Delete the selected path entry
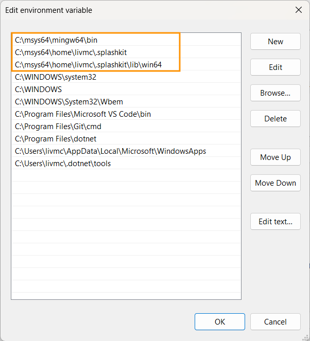The height and width of the screenshot is (341, 310). coord(275,119)
